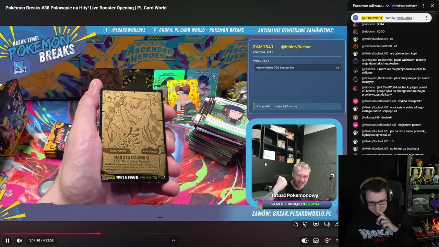Dislike the video with thumbs down

305,224
